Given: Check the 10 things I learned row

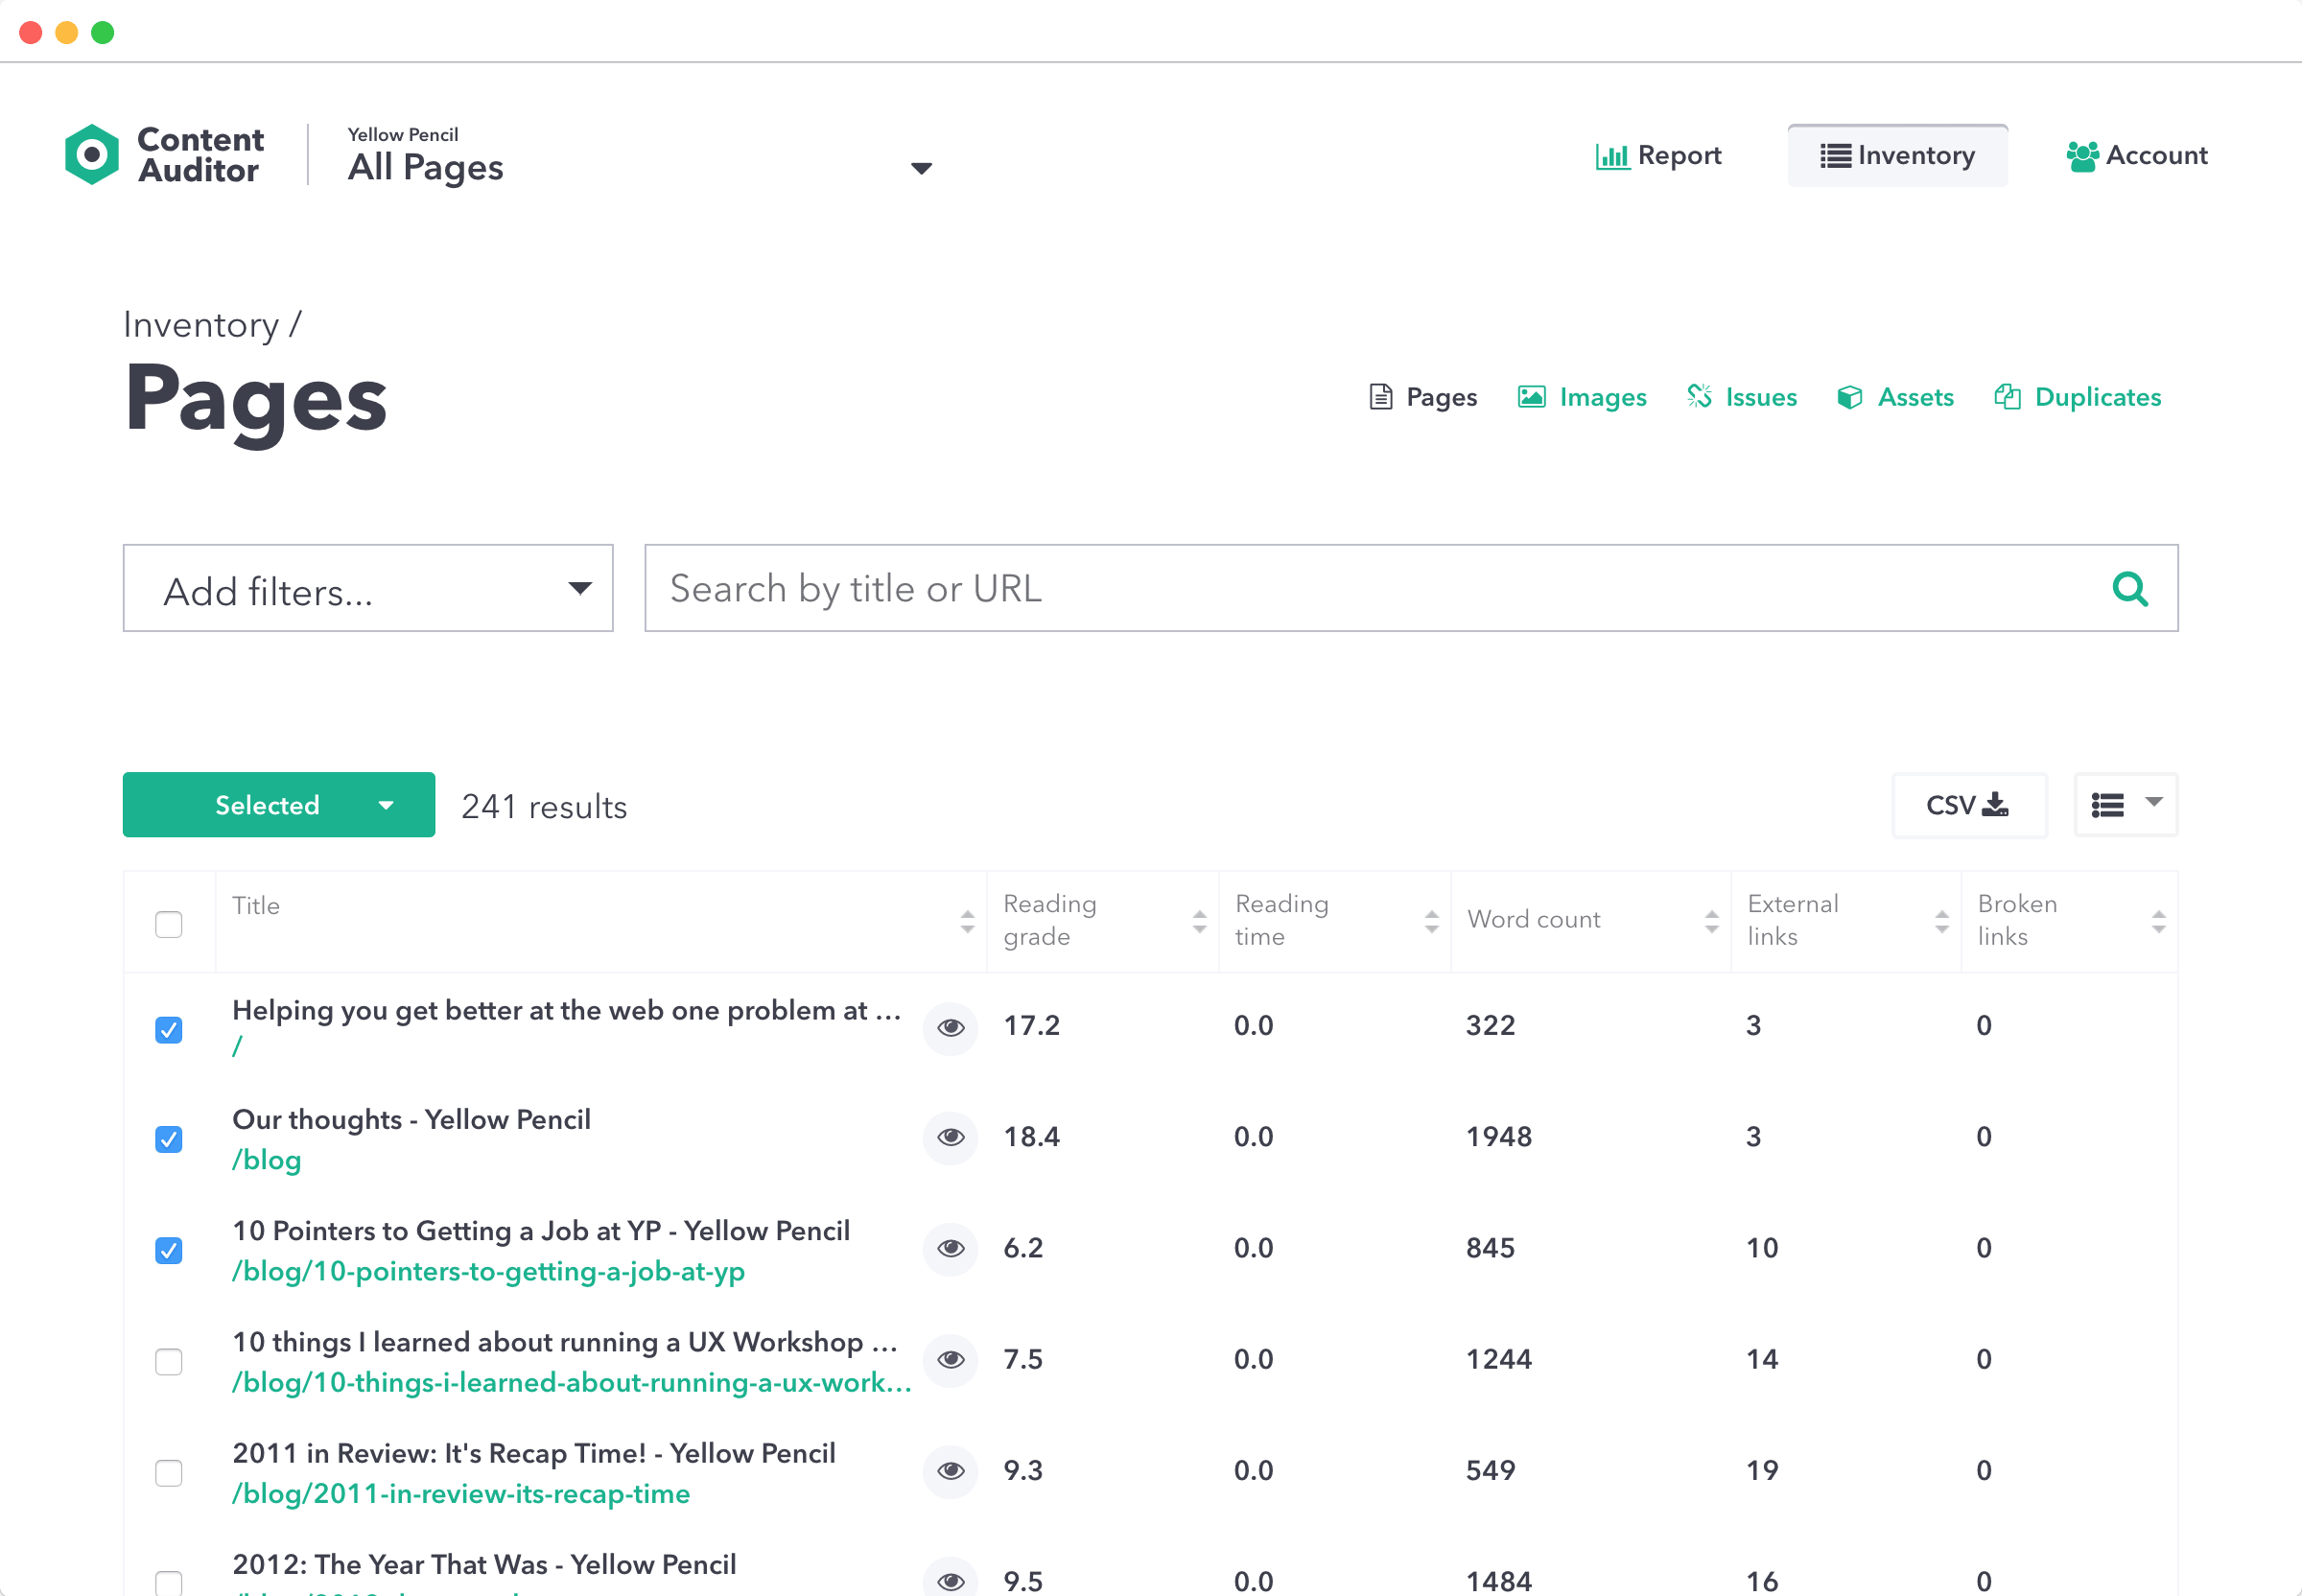Looking at the screenshot, I should (x=169, y=1362).
